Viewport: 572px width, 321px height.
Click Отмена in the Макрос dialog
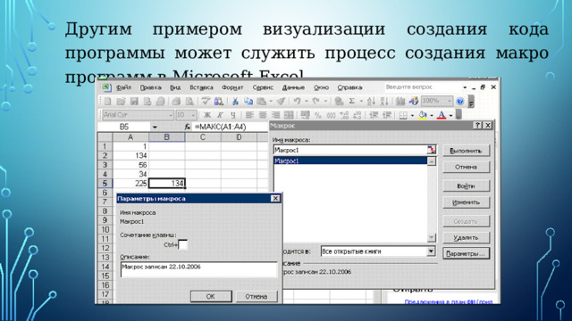(x=466, y=167)
